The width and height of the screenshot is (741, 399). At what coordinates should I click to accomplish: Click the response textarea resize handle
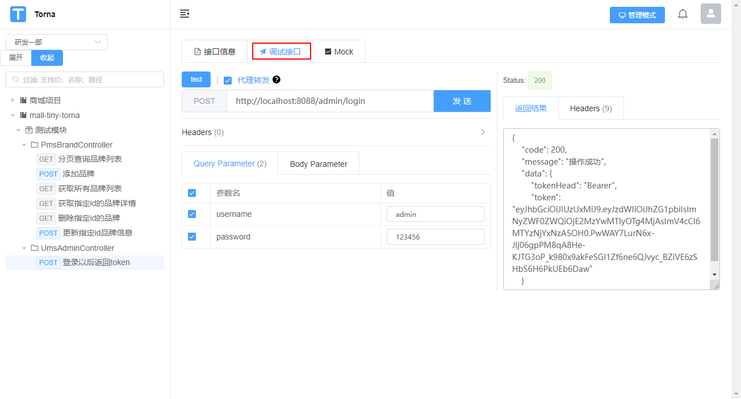click(715, 285)
